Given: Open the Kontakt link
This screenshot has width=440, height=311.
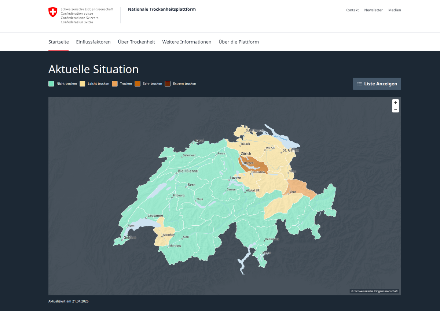Looking at the screenshot, I should coord(352,10).
